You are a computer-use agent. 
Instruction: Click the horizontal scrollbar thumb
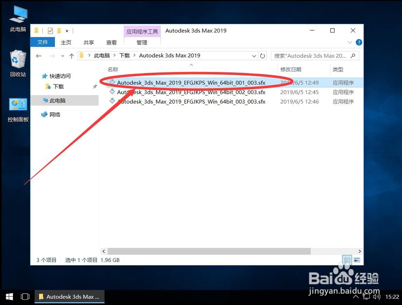pyautogui.click(x=209, y=251)
